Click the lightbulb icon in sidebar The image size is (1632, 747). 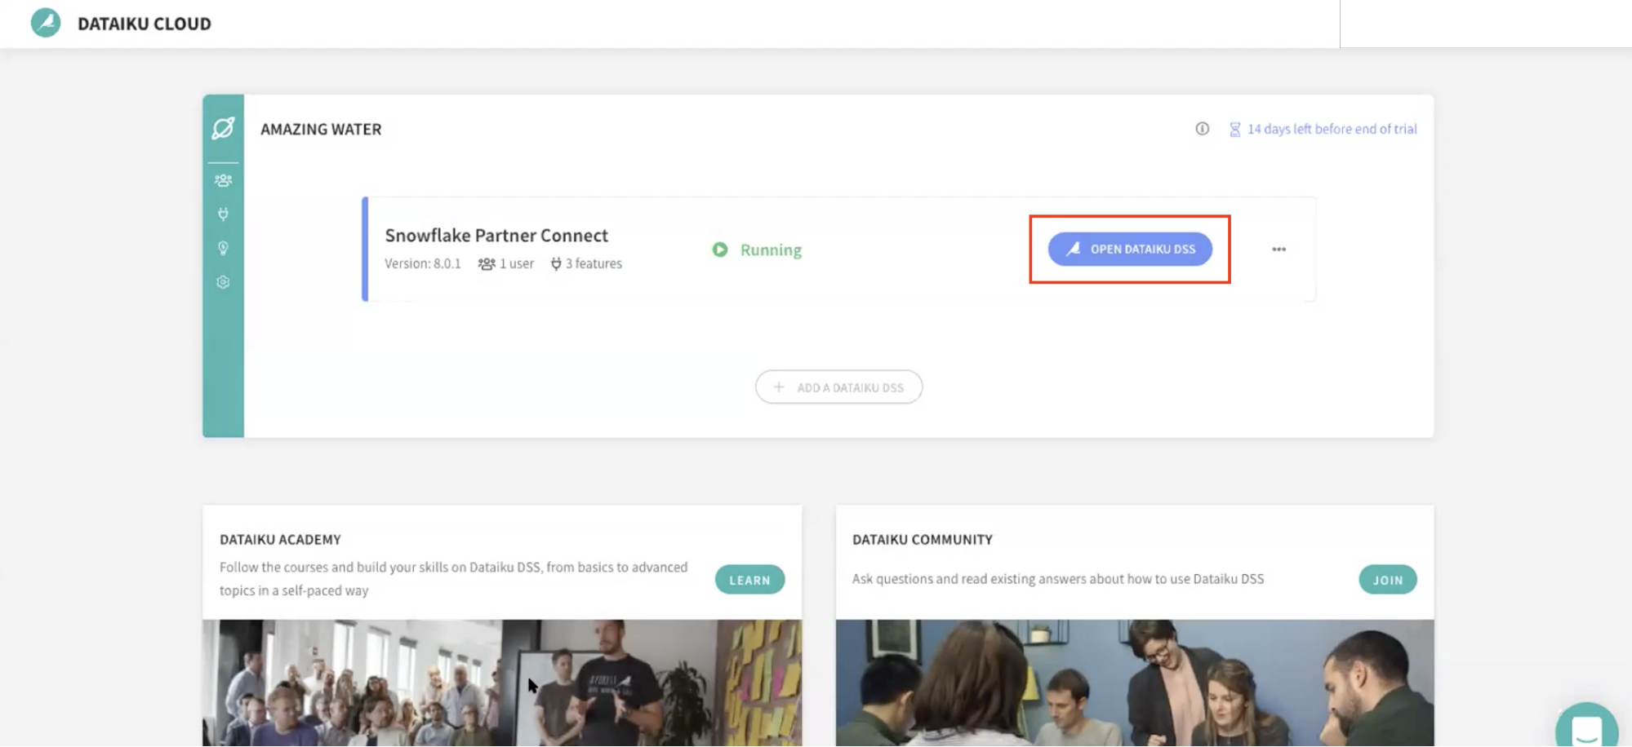[223, 248]
